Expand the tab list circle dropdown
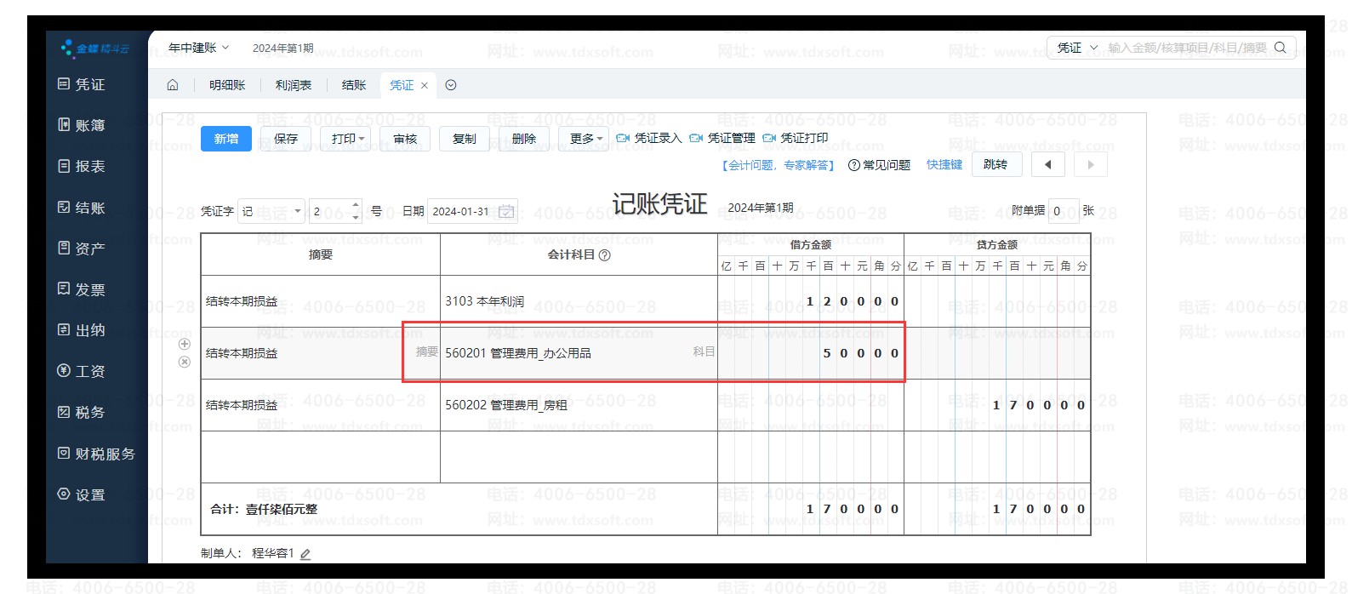Viewport: 1352px width, 594px height. click(x=451, y=85)
